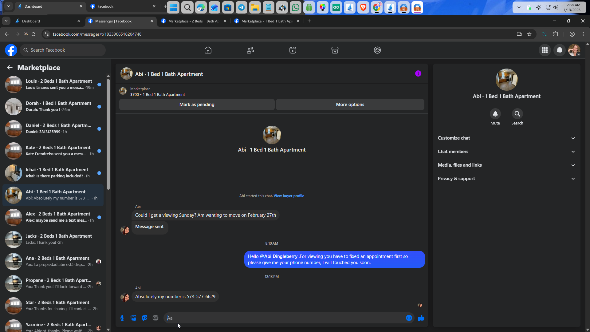
Task: Open Facebook notifications bell
Action: point(559,50)
